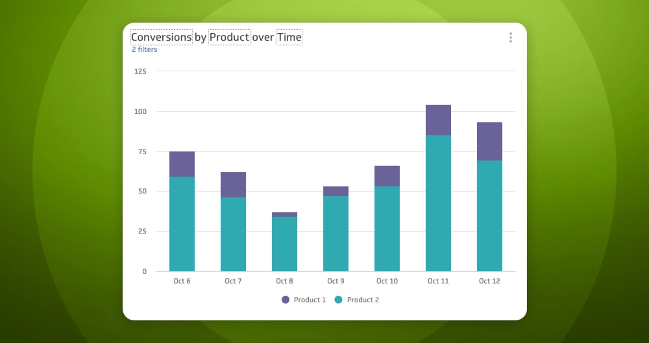Click the 0 y-axis value
Viewport: 649px width, 343px height.
point(145,271)
